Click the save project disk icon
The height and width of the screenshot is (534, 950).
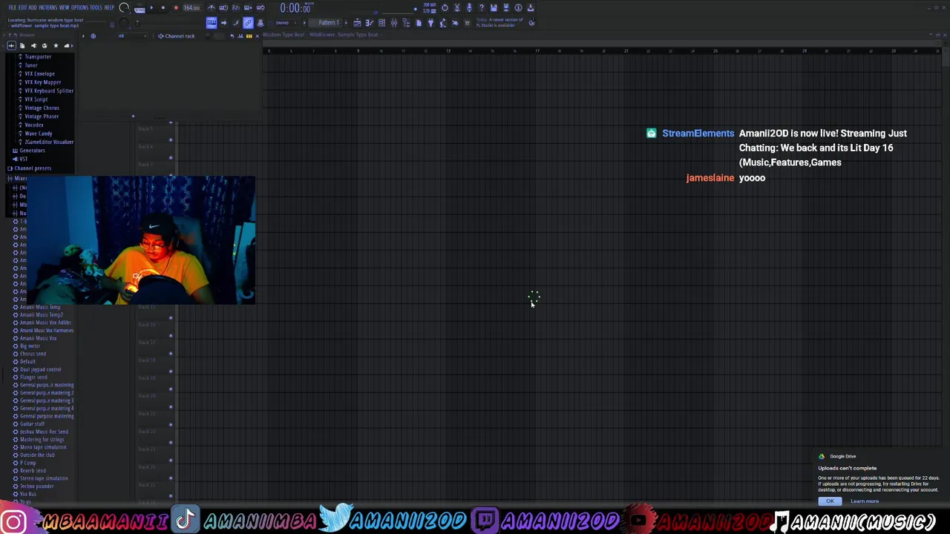(x=494, y=7)
